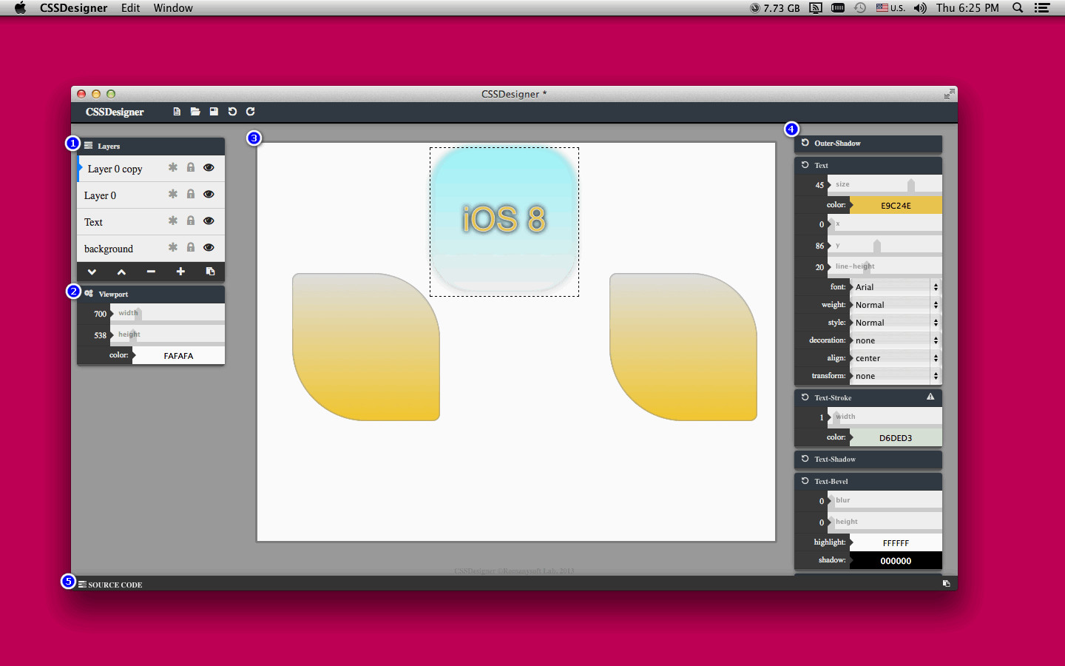The image size is (1065, 666).
Task: Reset the Text-Stroke section icon
Action: [805, 397]
